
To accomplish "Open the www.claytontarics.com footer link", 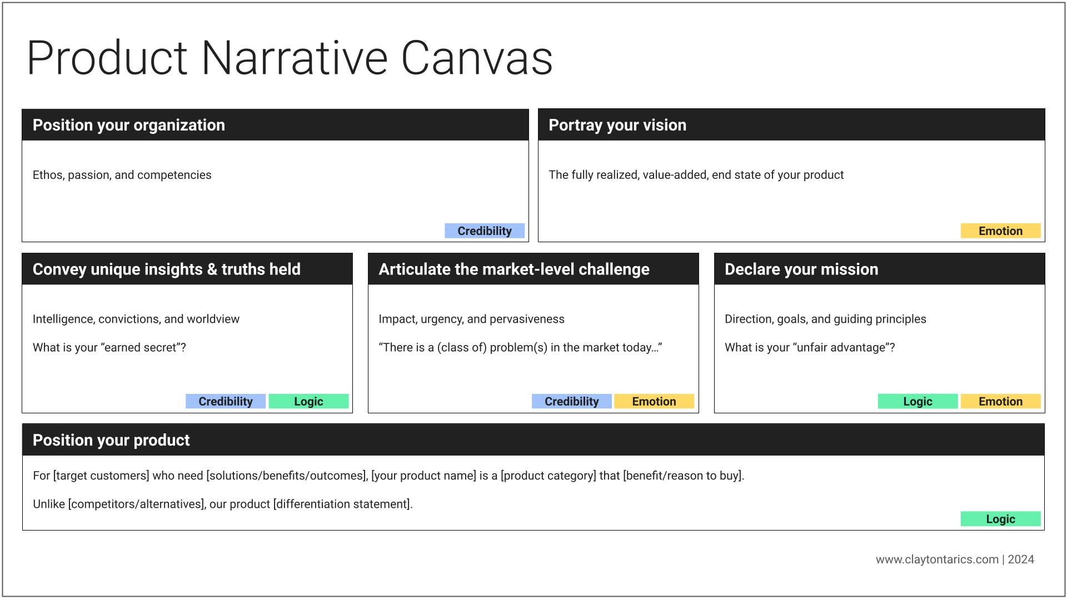I will pyautogui.click(x=937, y=559).
